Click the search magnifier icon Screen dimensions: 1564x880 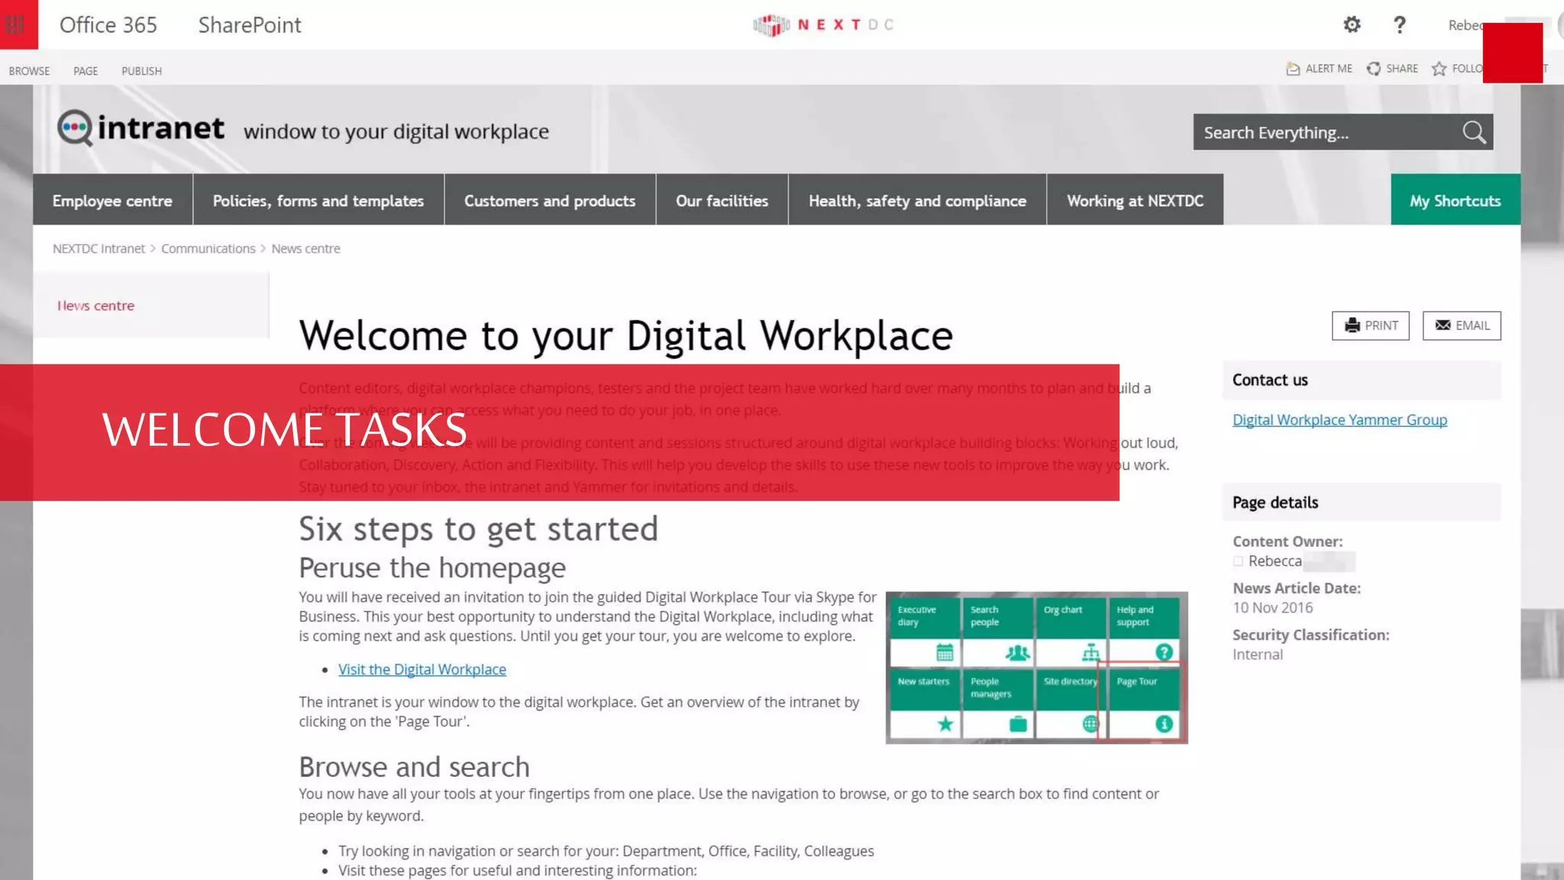pyautogui.click(x=1474, y=132)
